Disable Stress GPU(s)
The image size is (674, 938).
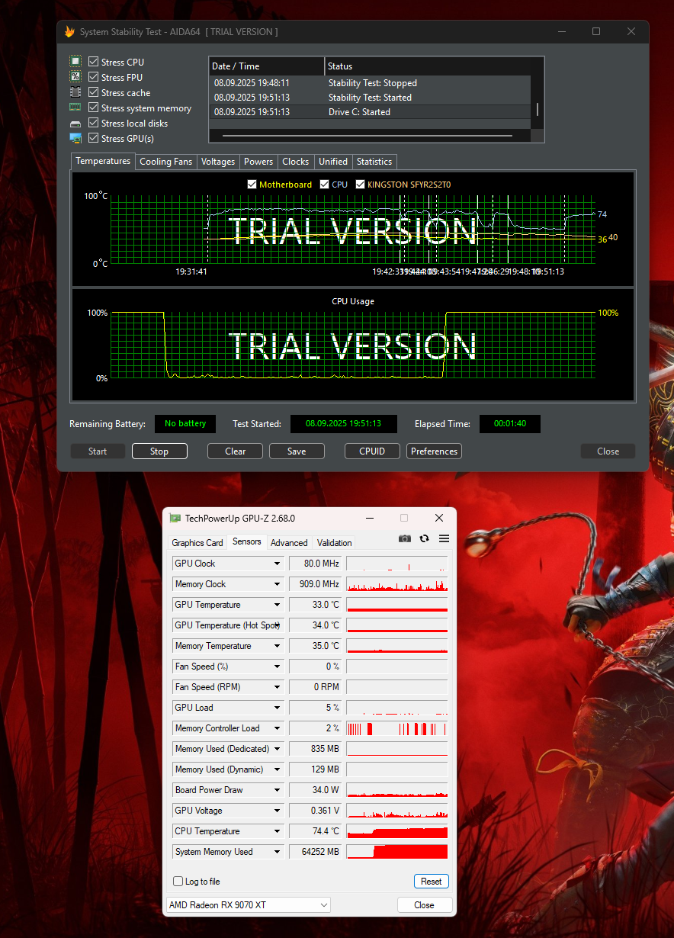click(93, 138)
